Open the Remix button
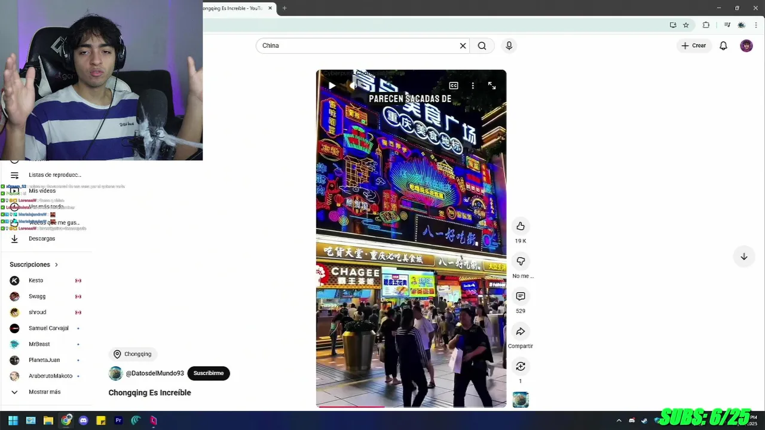Screen dimensions: 765x430 (521, 366)
